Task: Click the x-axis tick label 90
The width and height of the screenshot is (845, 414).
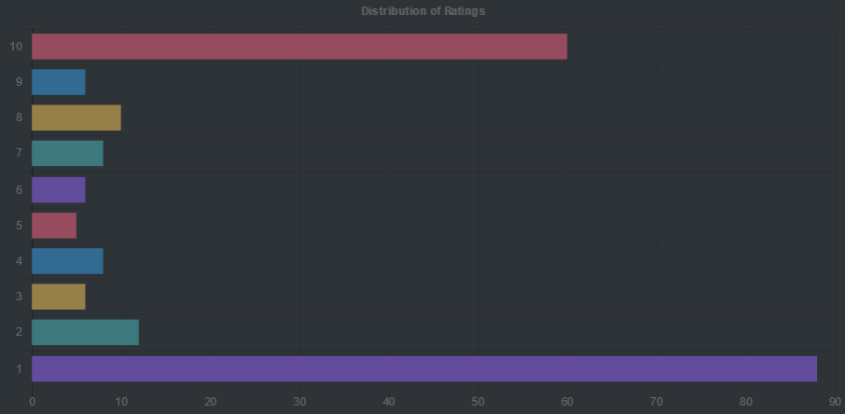Action: (835, 402)
